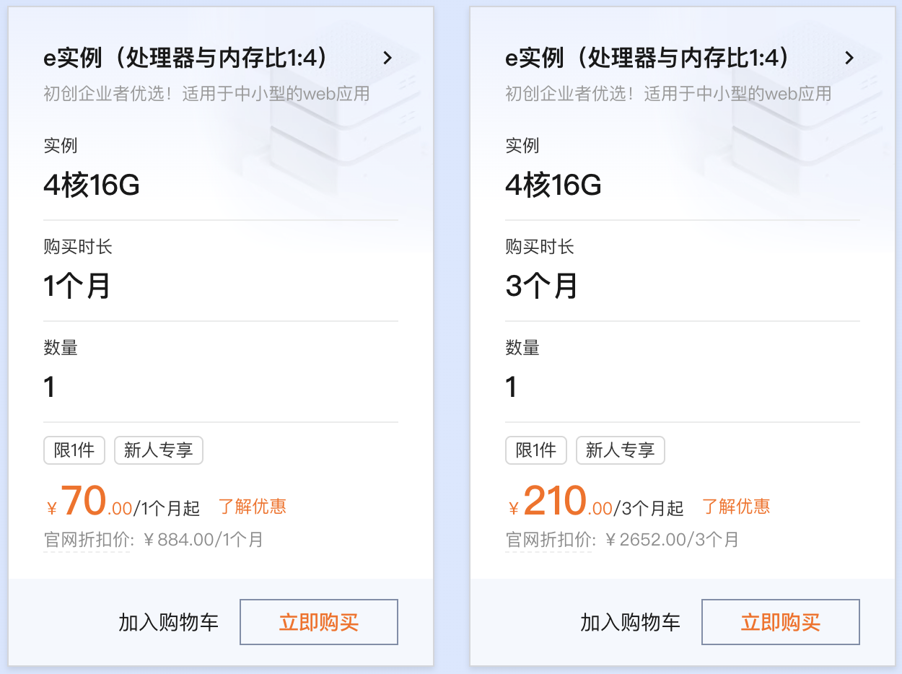Select the 限1件 tag on the right card

point(536,450)
